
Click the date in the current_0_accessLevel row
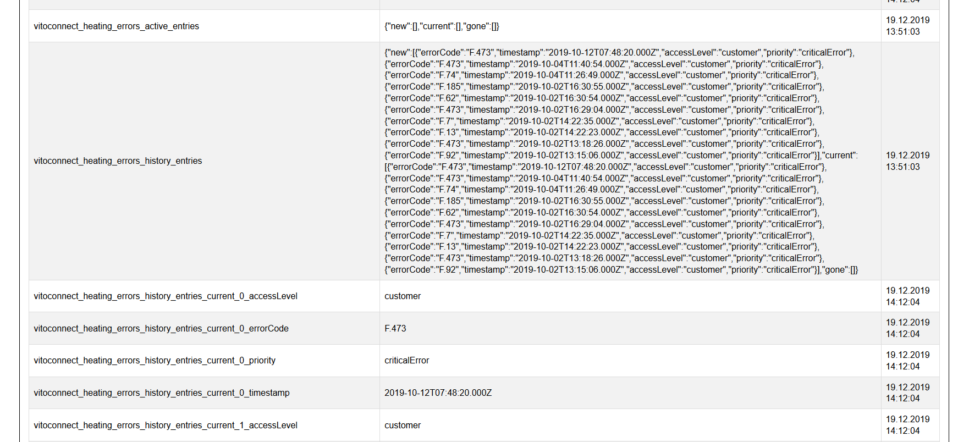[907, 296]
